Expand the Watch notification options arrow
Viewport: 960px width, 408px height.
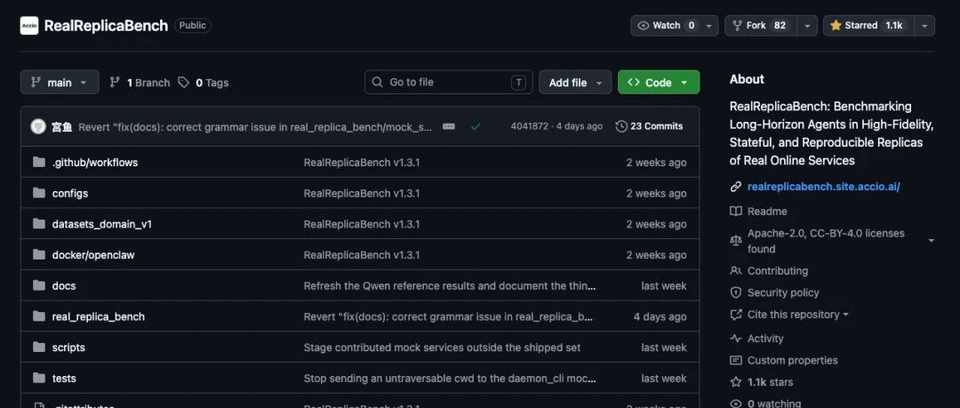(709, 26)
